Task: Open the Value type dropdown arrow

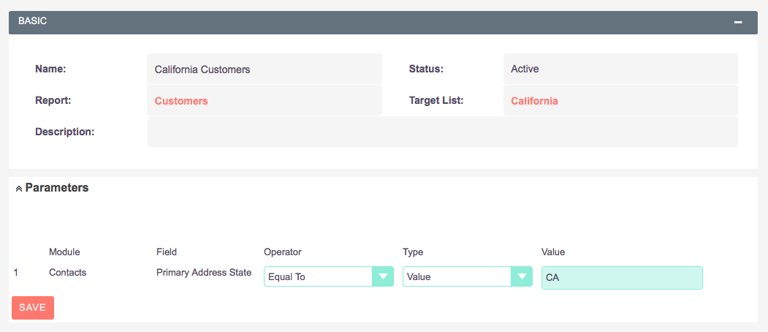Action: (x=522, y=276)
